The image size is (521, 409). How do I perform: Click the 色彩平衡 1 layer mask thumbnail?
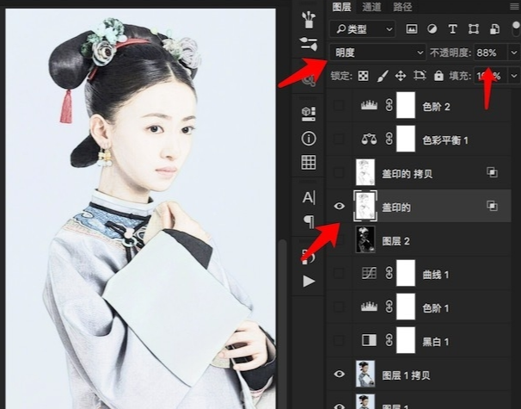[406, 139]
